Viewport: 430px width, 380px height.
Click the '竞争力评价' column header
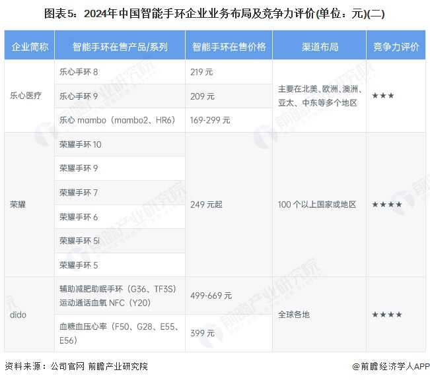396,45
